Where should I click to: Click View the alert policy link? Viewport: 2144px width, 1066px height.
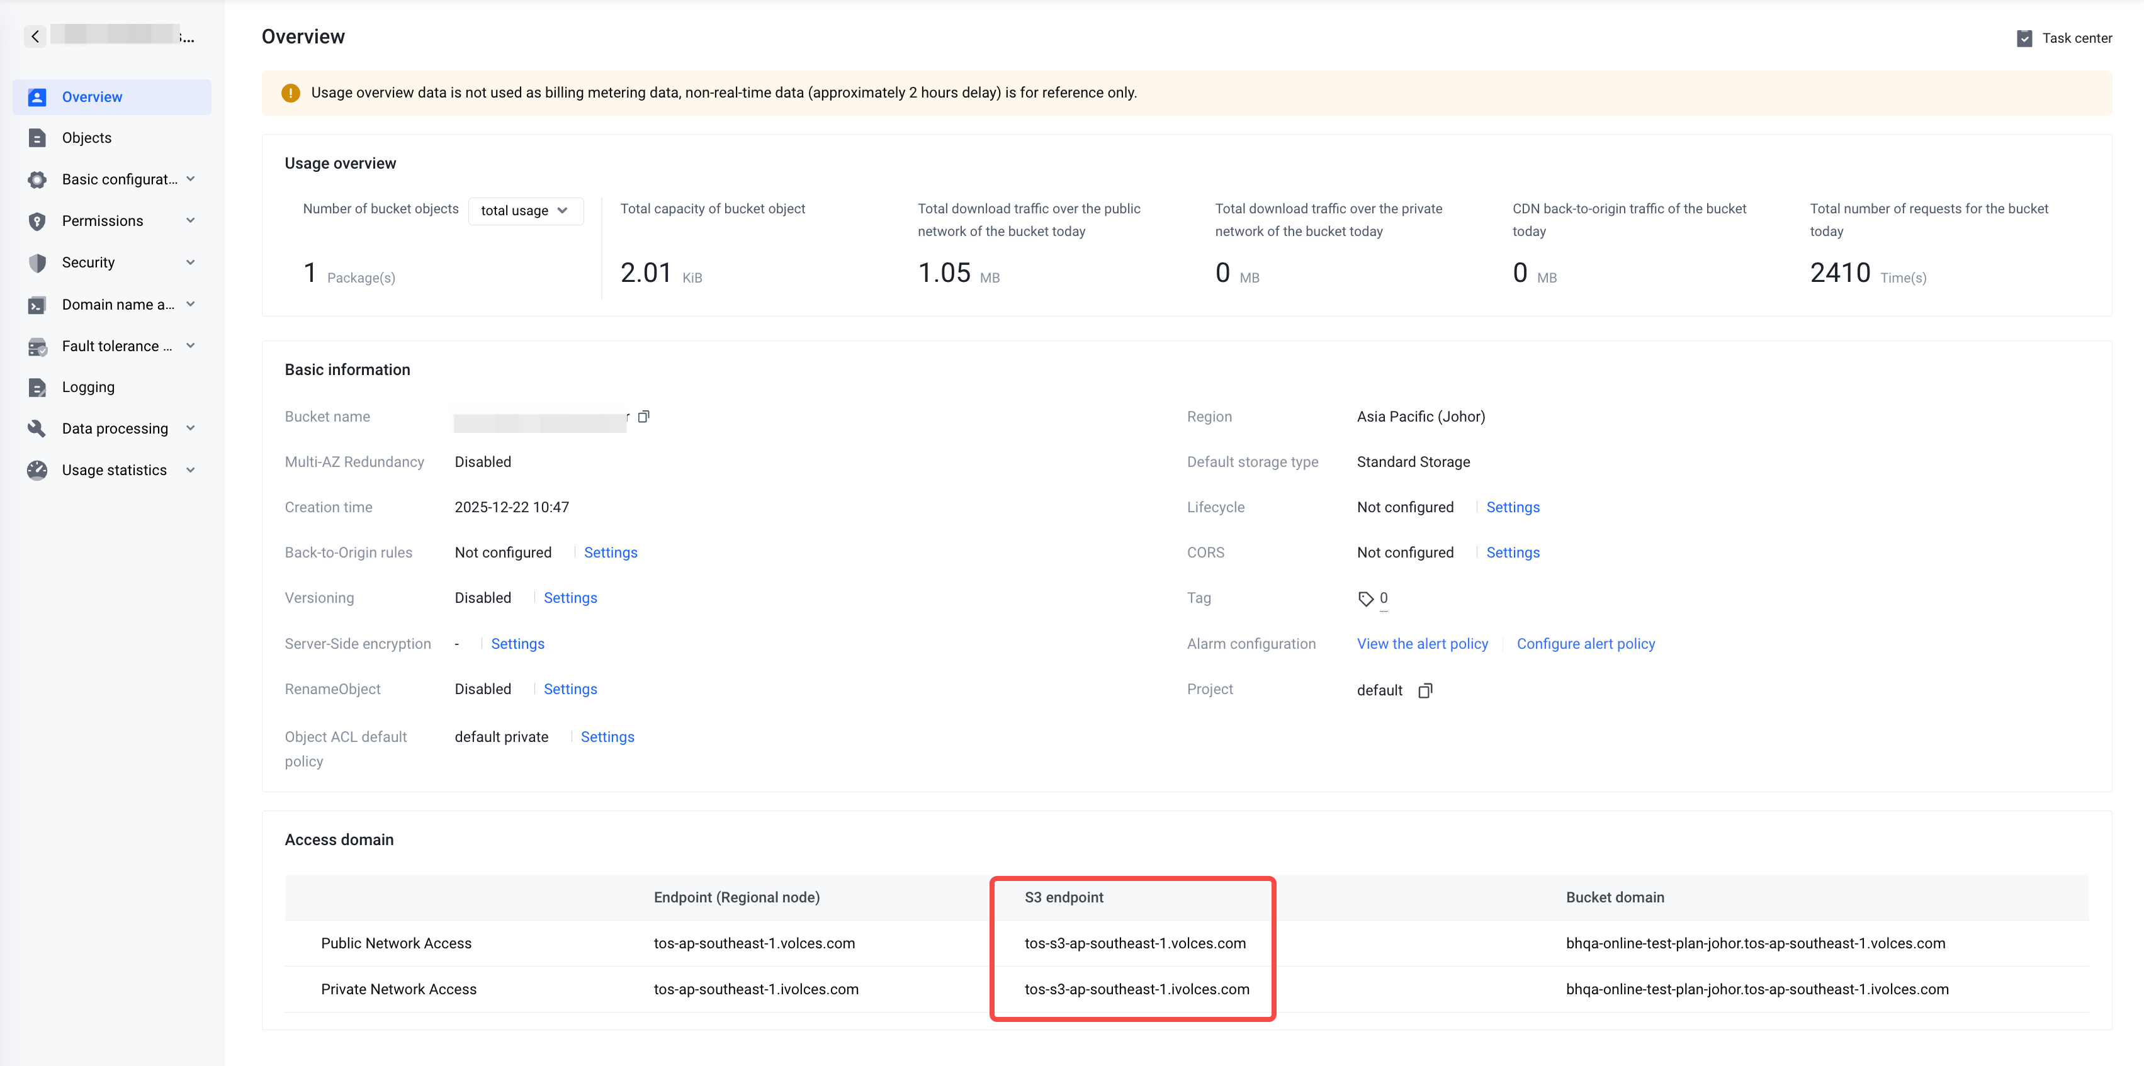pyautogui.click(x=1421, y=644)
